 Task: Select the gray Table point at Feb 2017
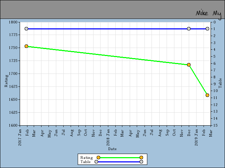pyautogui.click(x=26, y=29)
